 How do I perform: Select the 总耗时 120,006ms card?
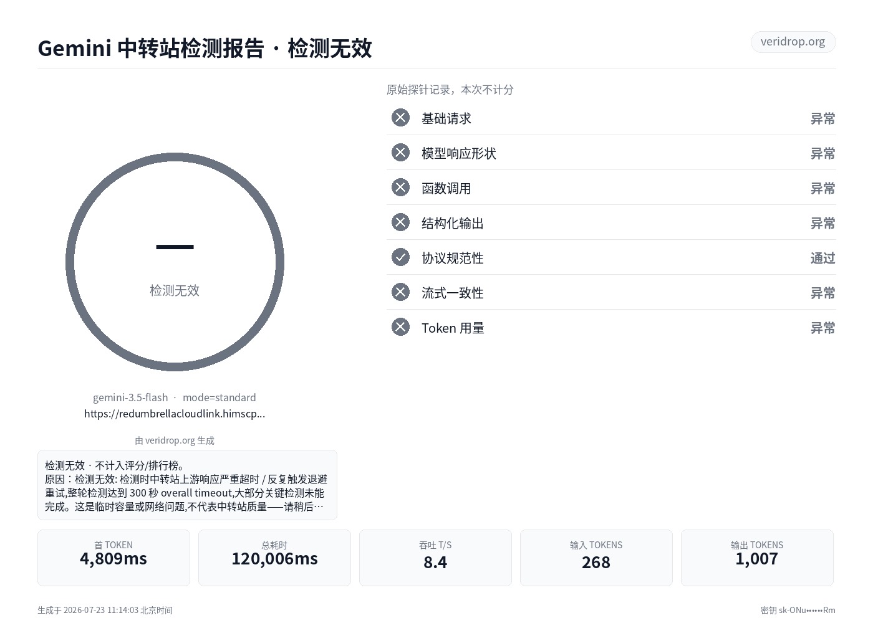click(274, 558)
